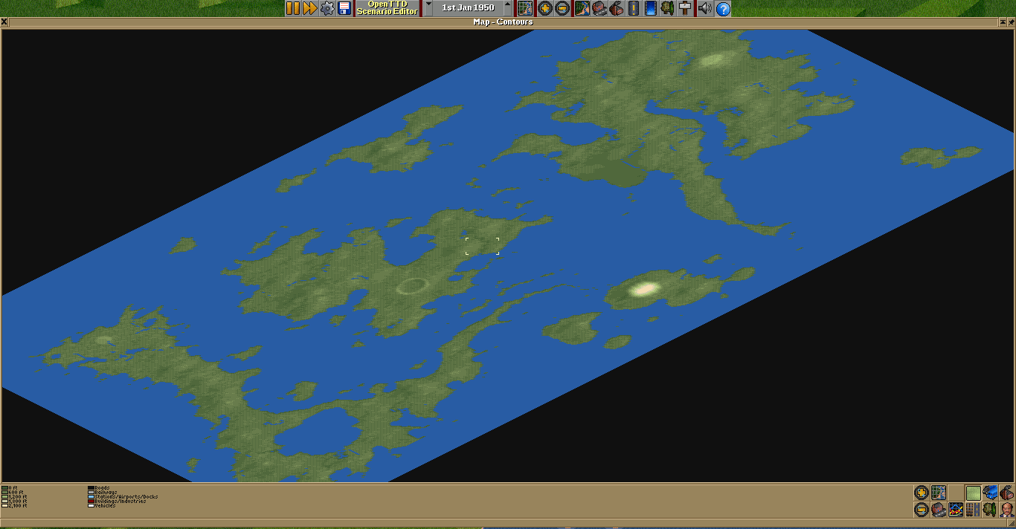The width and height of the screenshot is (1016, 529).
Task: Move the start date backward with the down arrow
Action: tap(428, 8)
